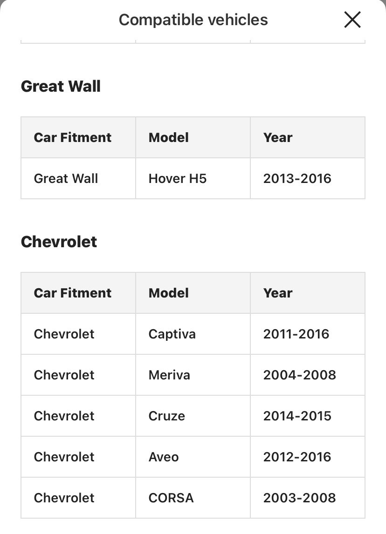The height and width of the screenshot is (534, 386).
Task: Tap Year header in Chevrolet table
Action: click(x=278, y=293)
